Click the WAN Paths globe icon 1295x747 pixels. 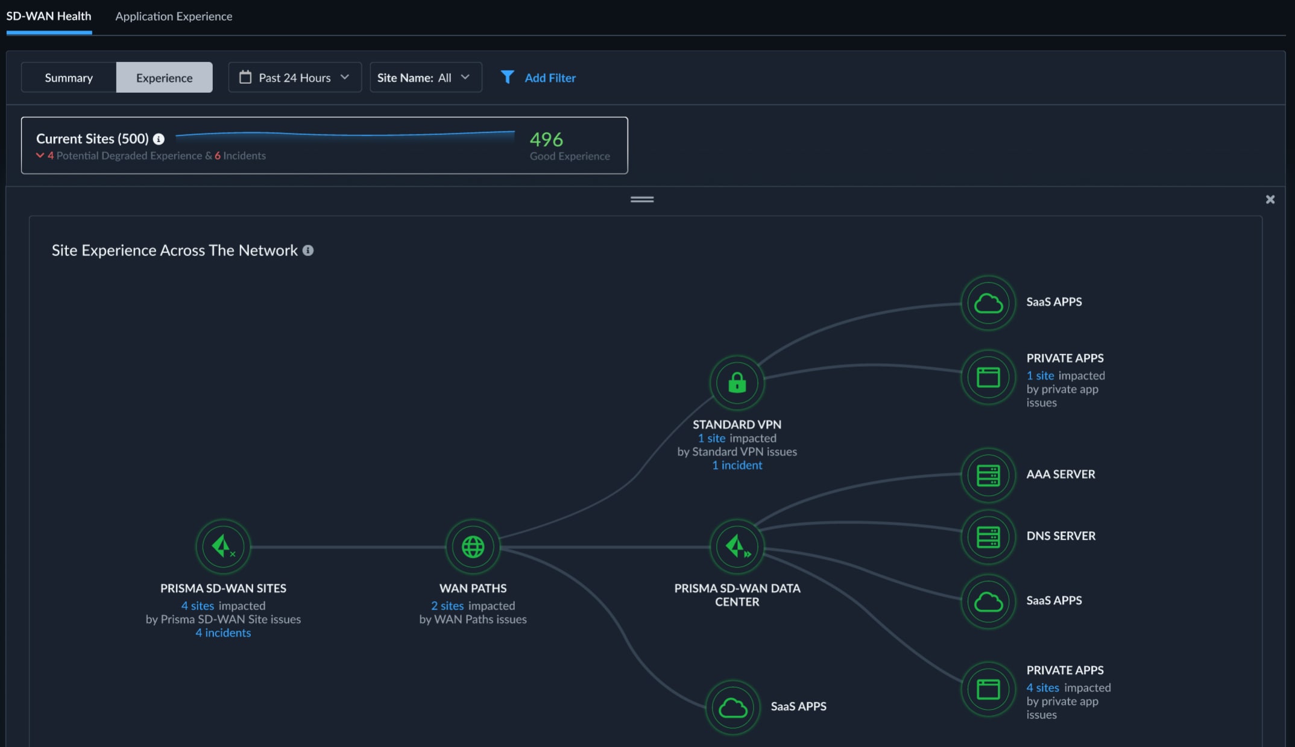pyautogui.click(x=473, y=546)
